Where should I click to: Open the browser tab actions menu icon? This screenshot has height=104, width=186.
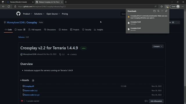point(3,2)
